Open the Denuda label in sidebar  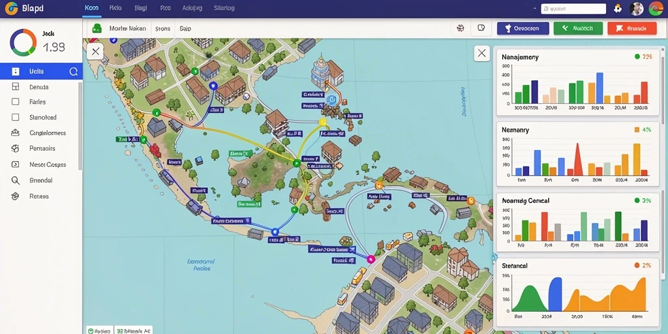(38, 87)
